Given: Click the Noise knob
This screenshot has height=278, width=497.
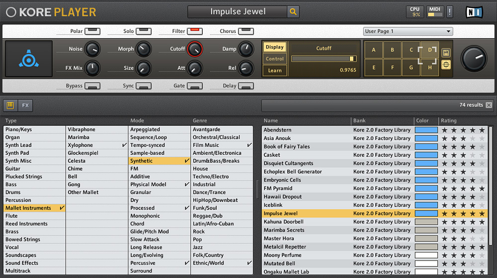Looking at the screenshot, I should point(92,49).
